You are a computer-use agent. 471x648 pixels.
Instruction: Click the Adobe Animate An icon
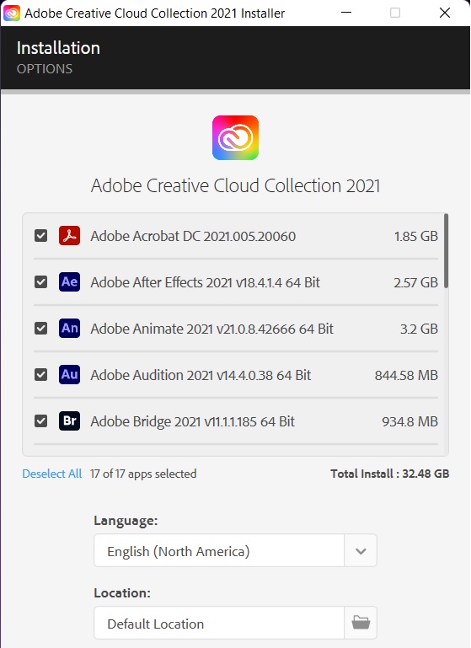69,328
